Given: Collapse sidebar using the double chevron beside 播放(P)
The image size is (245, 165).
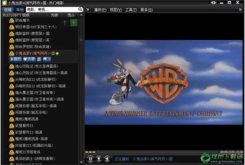Looking at the screenshot, I should pos(88,9).
